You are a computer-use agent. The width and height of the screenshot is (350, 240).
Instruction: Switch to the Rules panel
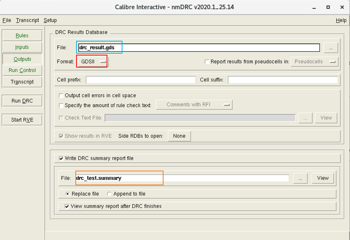tap(22, 35)
